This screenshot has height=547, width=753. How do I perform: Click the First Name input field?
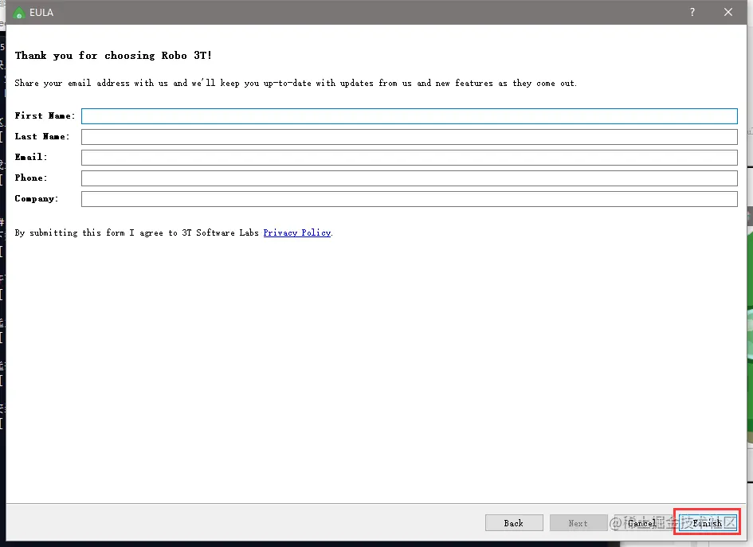pos(409,116)
